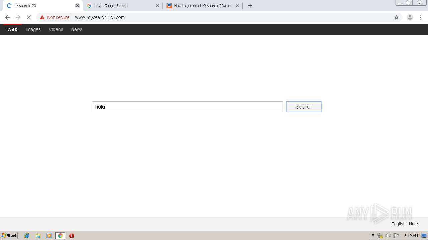Restore down the Chrome window
Image resolution: width=428 pixels, height=240 pixels.
408,3
